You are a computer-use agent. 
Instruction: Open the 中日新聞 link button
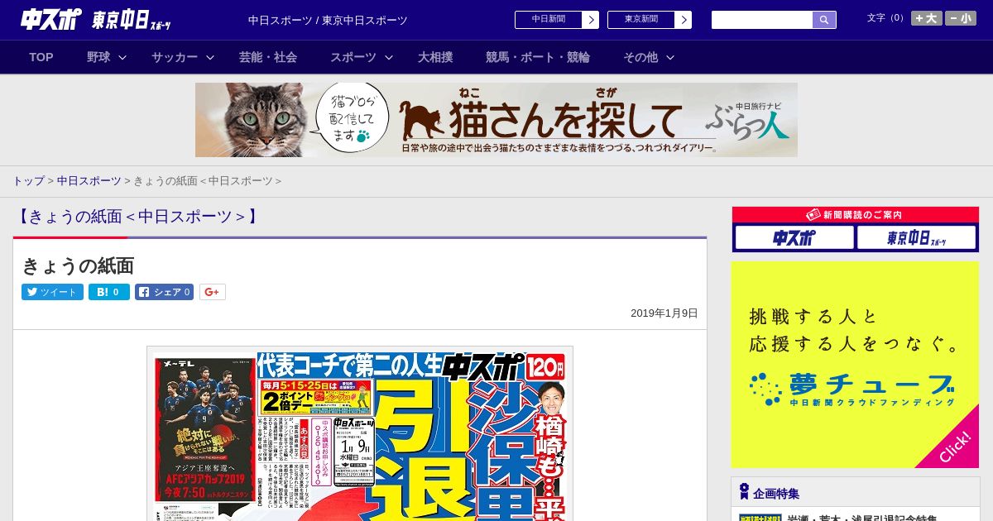click(x=549, y=20)
